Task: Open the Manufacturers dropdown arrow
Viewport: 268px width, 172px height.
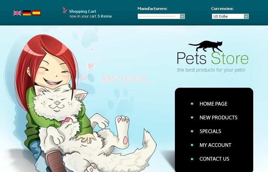Action: [182, 17]
